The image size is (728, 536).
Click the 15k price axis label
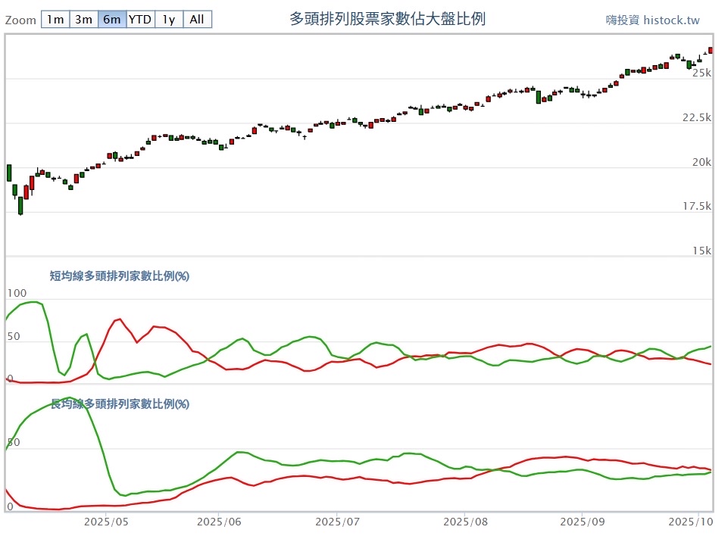pos(701,251)
